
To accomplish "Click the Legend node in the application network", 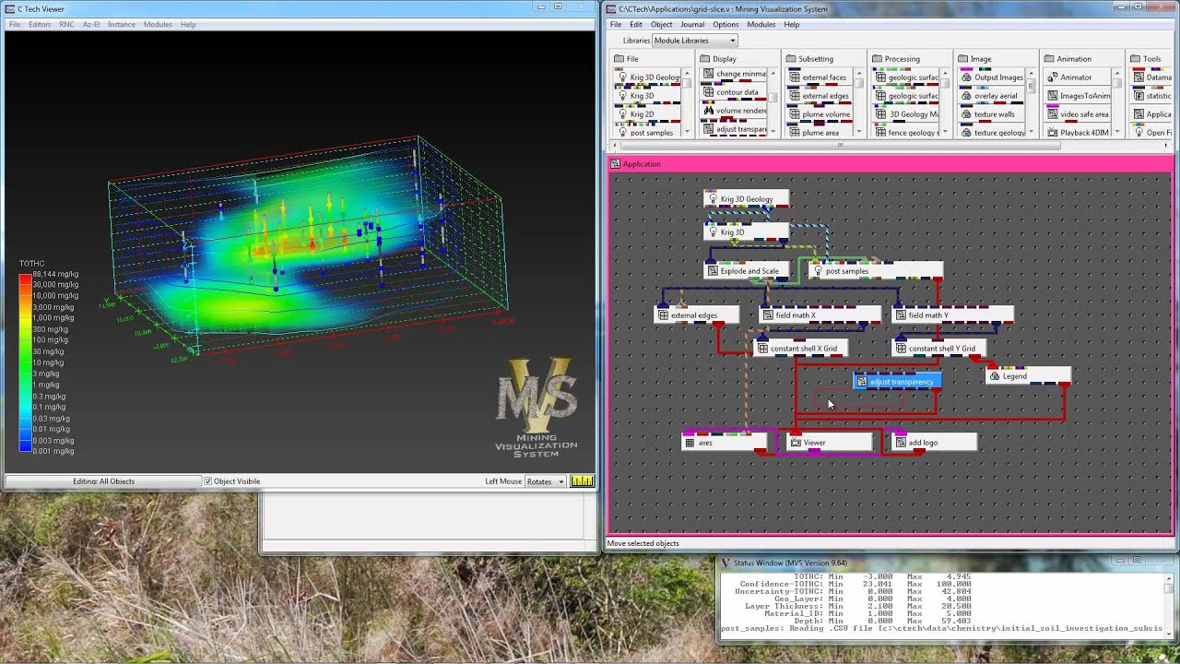I will click(x=1028, y=376).
